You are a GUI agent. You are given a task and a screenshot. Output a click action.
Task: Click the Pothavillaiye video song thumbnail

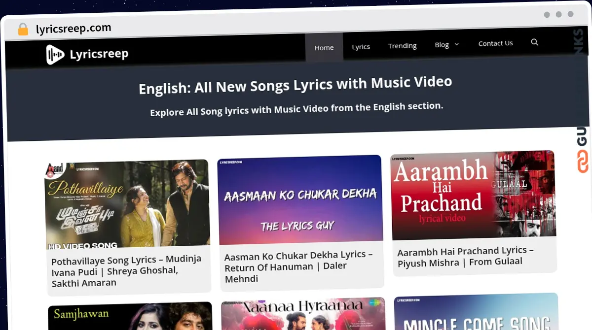[x=127, y=204]
